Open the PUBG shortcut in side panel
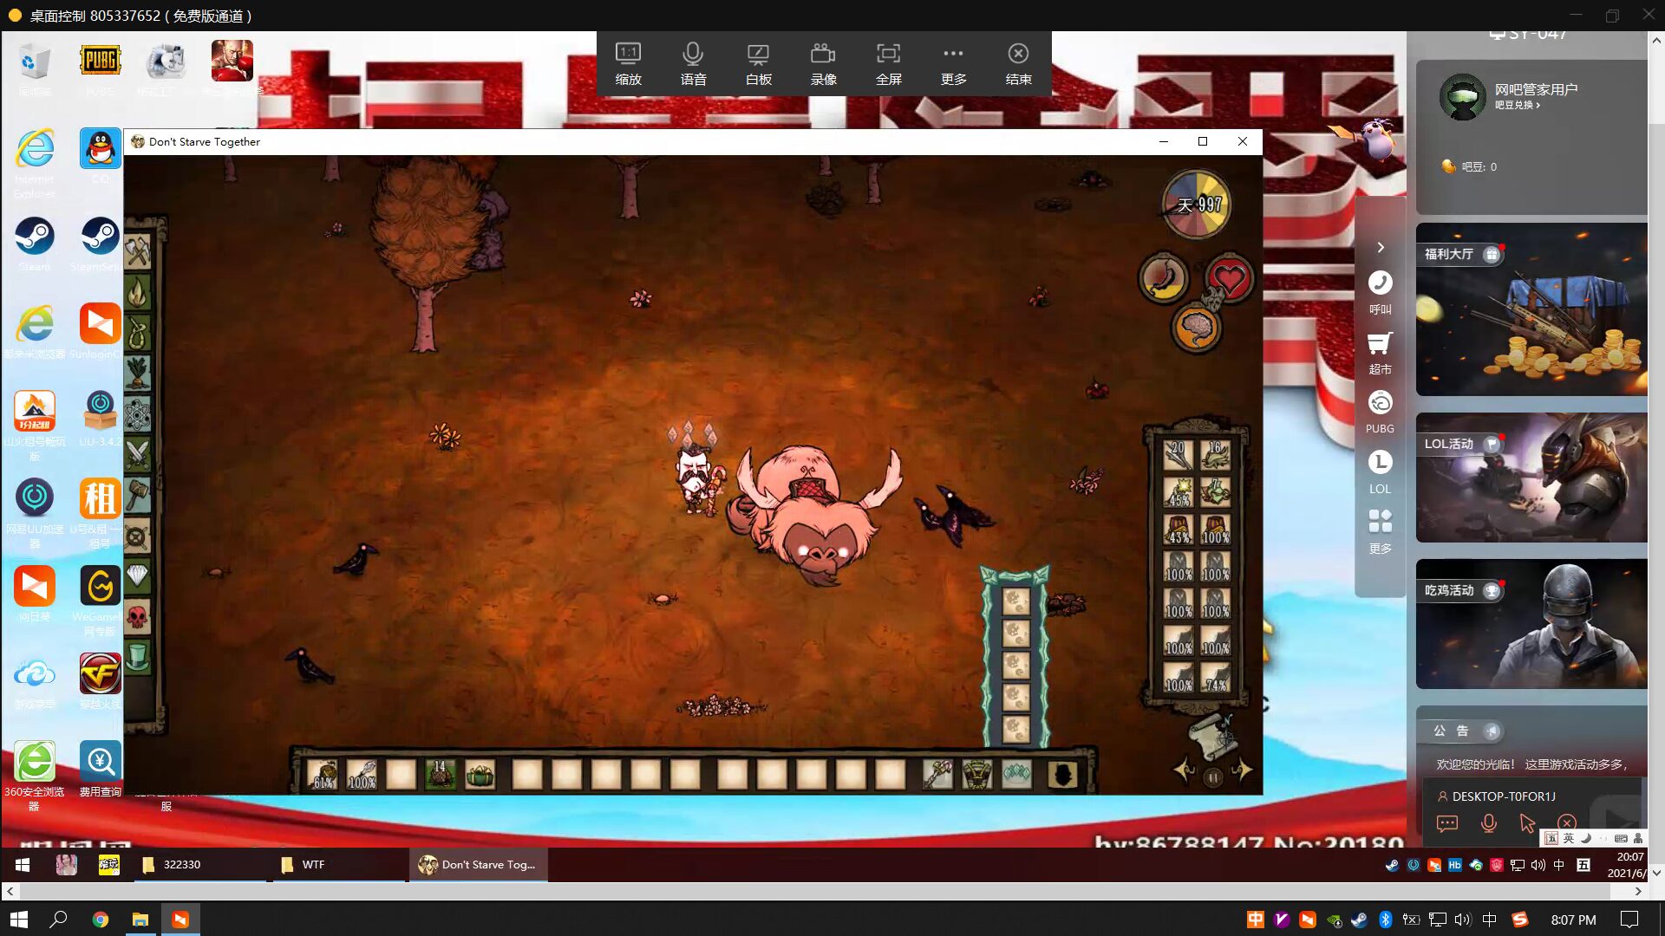Screen dimensions: 1665x936 click(x=1381, y=413)
